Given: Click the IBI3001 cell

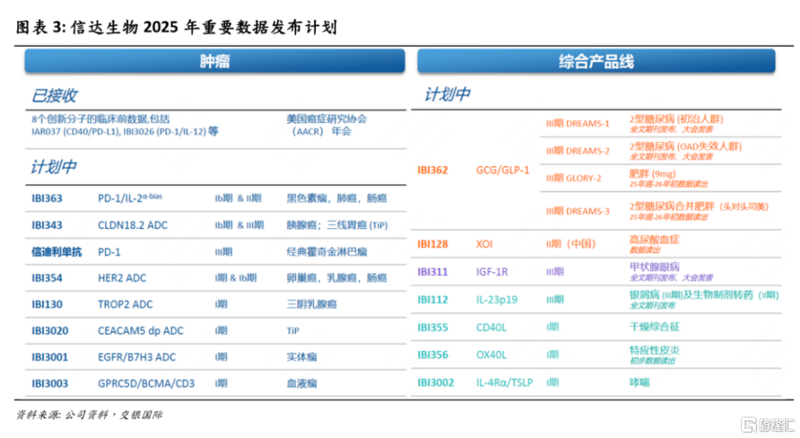Looking at the screenshot, I should click(x=49, y=357).
